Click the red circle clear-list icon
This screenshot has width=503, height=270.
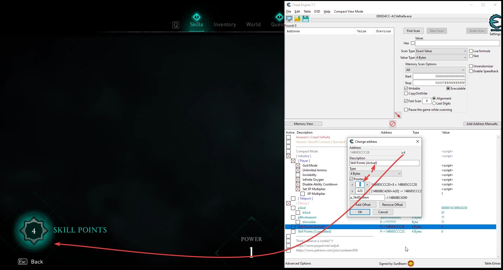coord(392,124)
